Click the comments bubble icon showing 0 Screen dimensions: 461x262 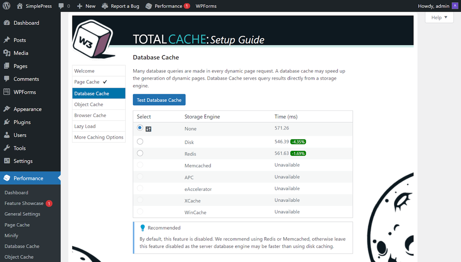60,6
